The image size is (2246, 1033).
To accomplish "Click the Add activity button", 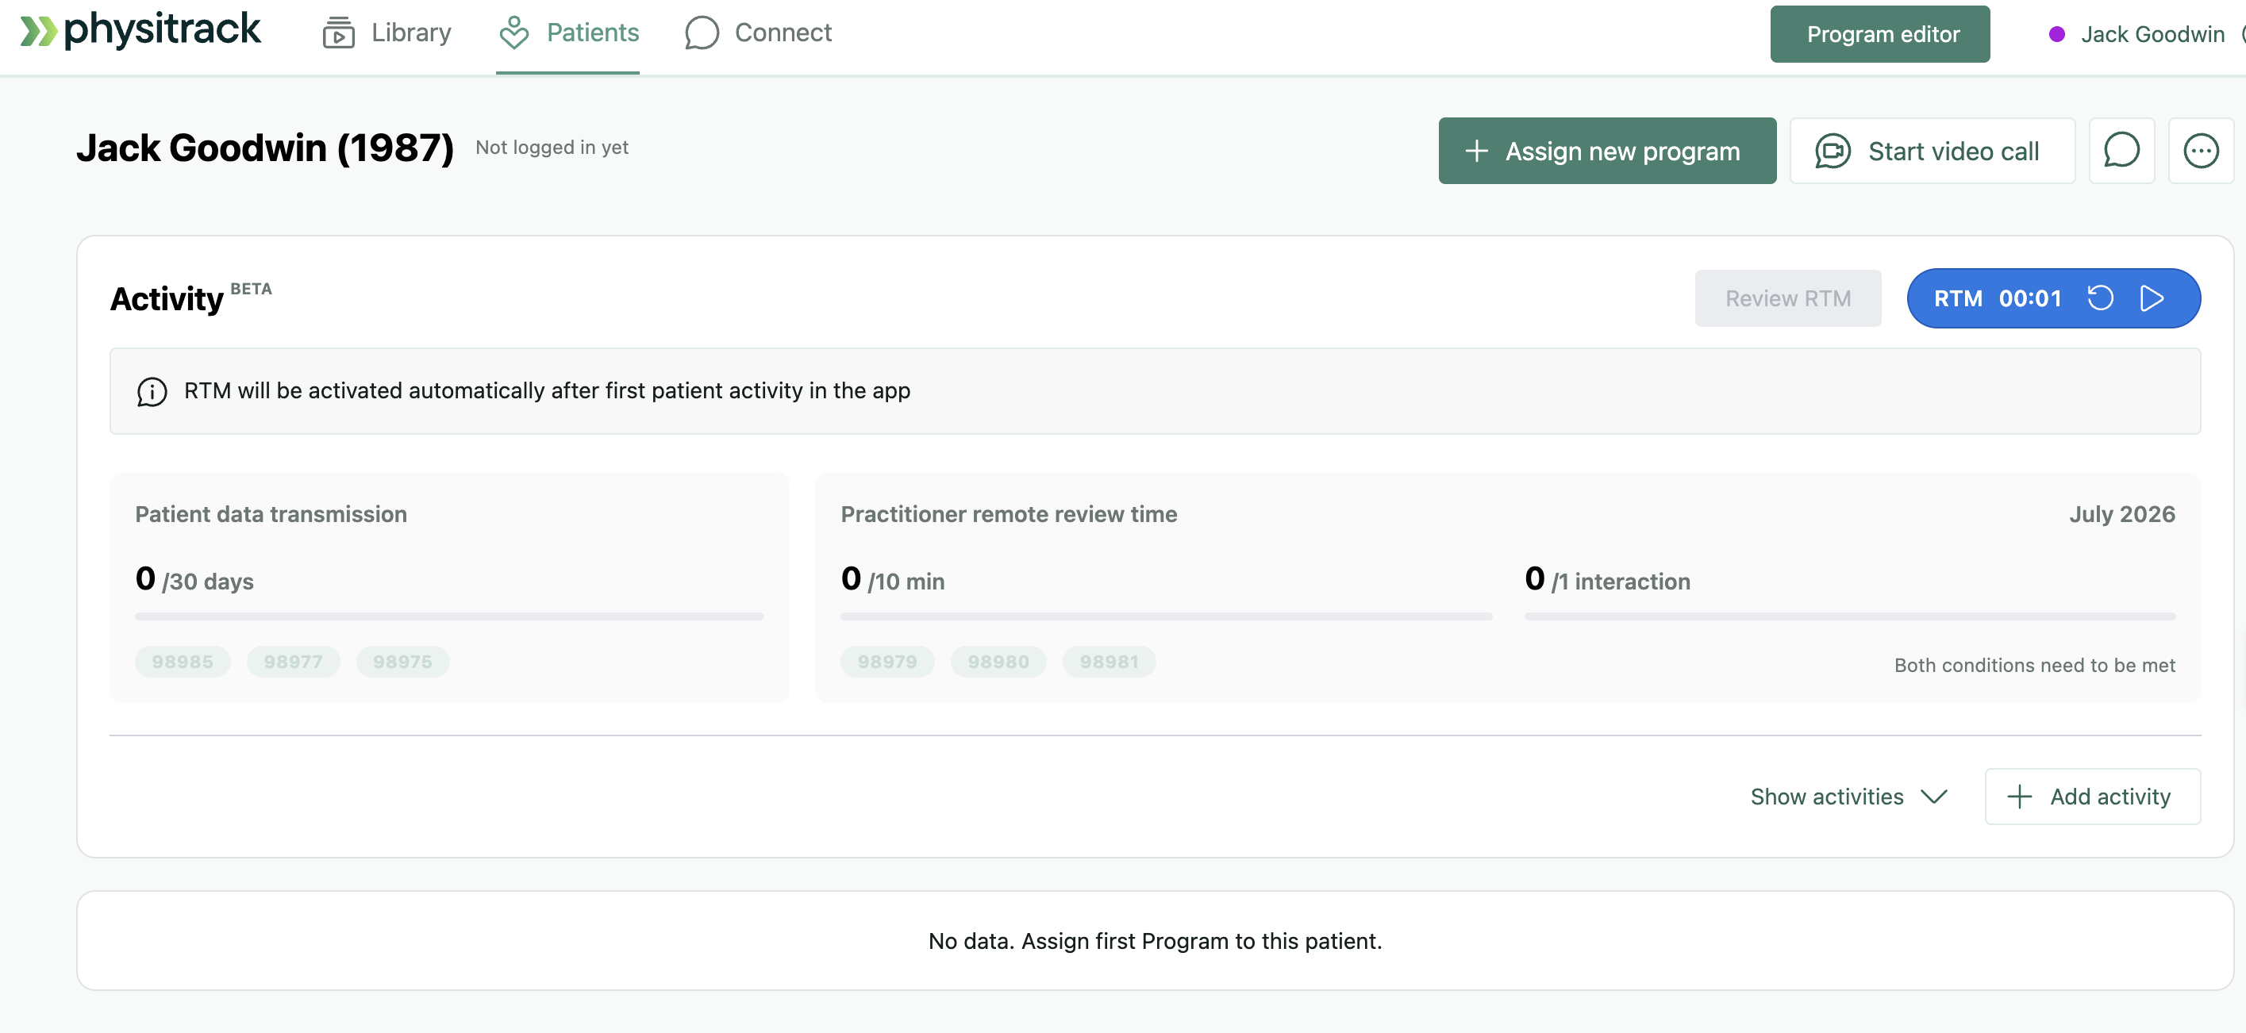I will click(x=2093, y=797).
